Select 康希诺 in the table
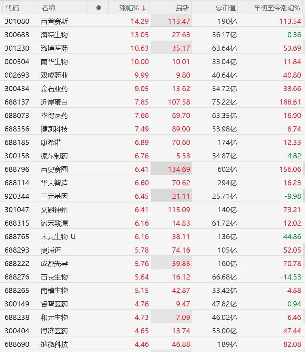The height and width of the screenshot is (352, 305). (51, 143)
